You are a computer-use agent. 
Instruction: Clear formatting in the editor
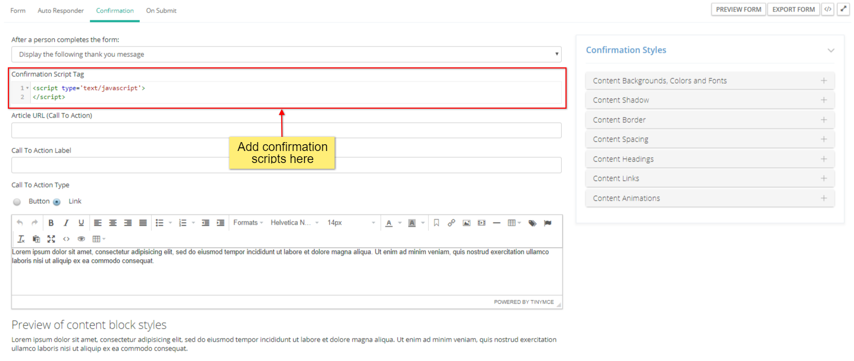(21, 239)
